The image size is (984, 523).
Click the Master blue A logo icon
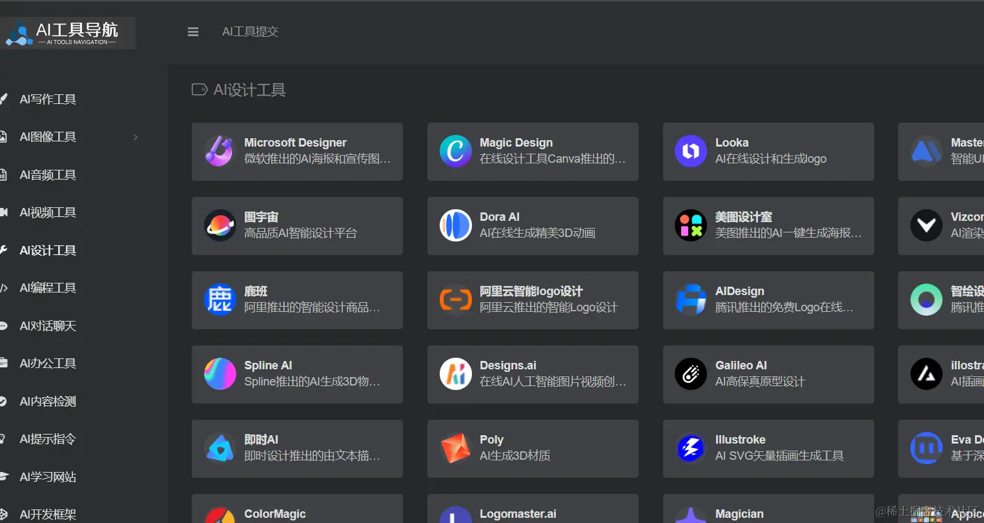pyautogui.click(x=927, y=151)
